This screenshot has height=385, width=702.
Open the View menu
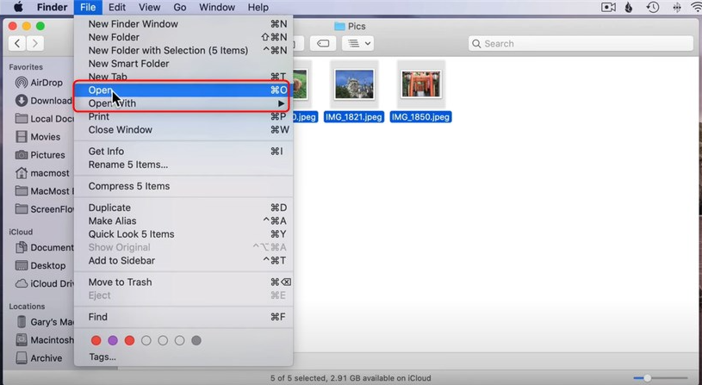point(149,7)
